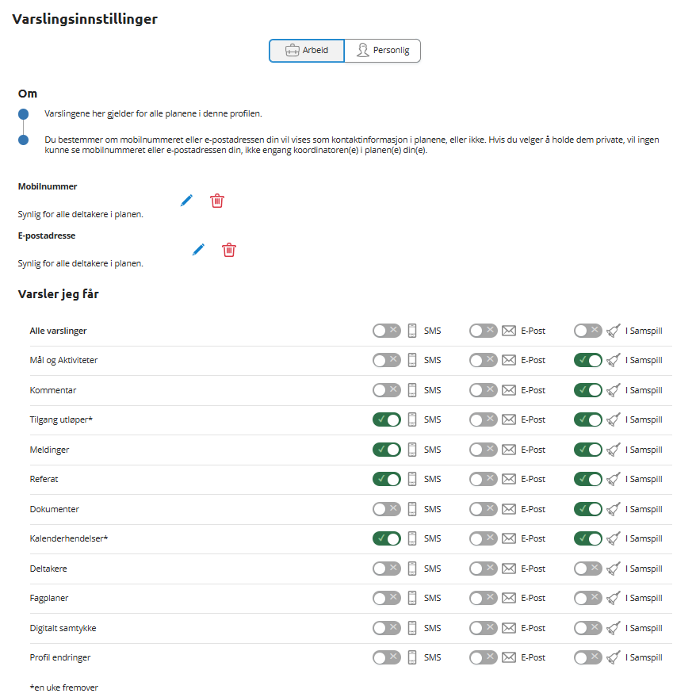Enable SMS for Alle varslinger
This screenshot has height=697, width=673.
pyautogui.click(x=387, y=331)
